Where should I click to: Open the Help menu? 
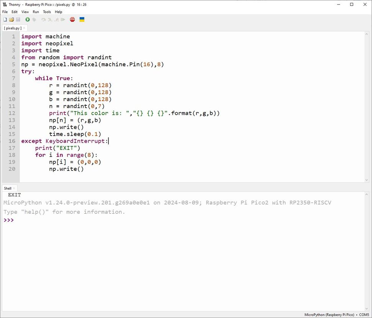(58, 12)
